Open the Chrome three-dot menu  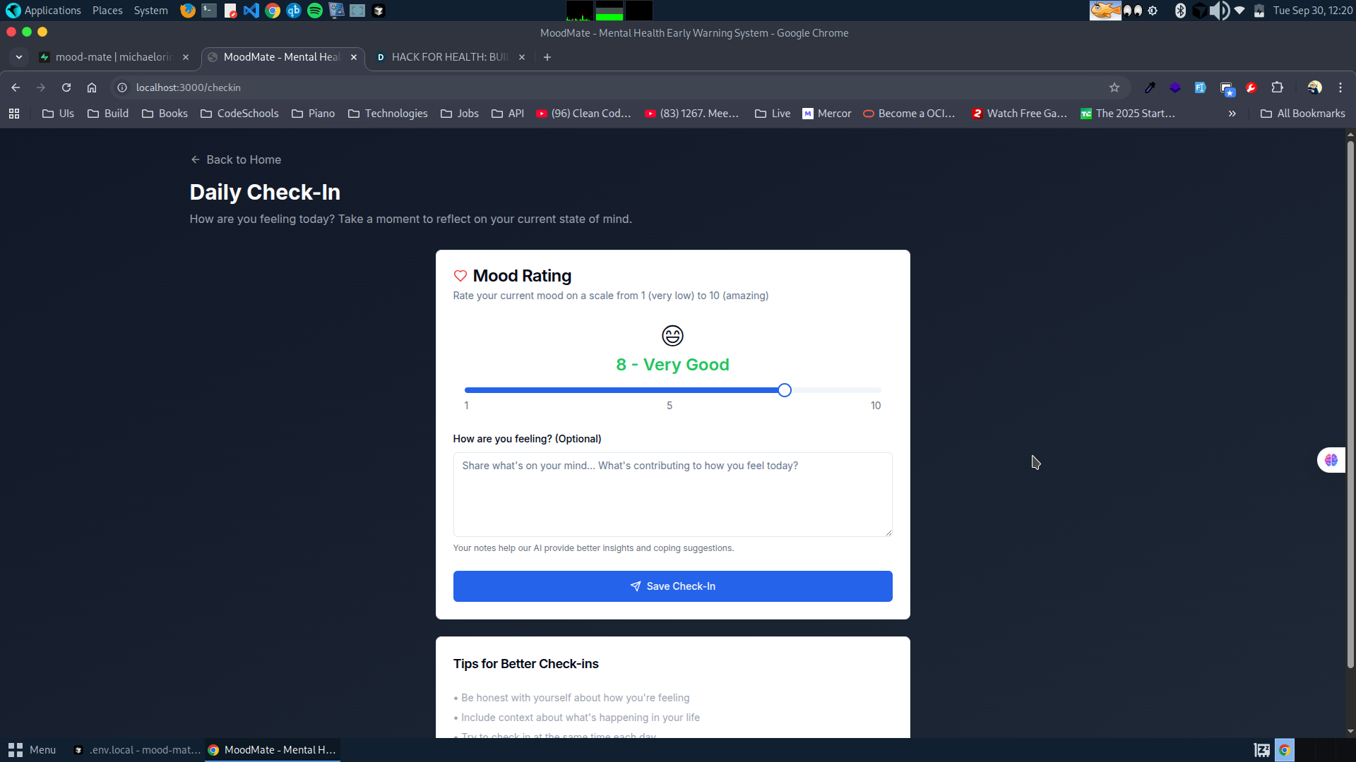(1340, 87)
